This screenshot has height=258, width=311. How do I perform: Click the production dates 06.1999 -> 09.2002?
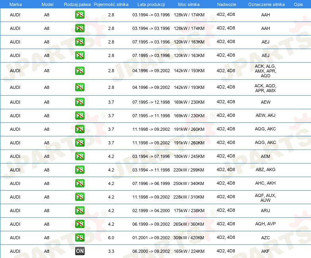[x=151, y=224]
